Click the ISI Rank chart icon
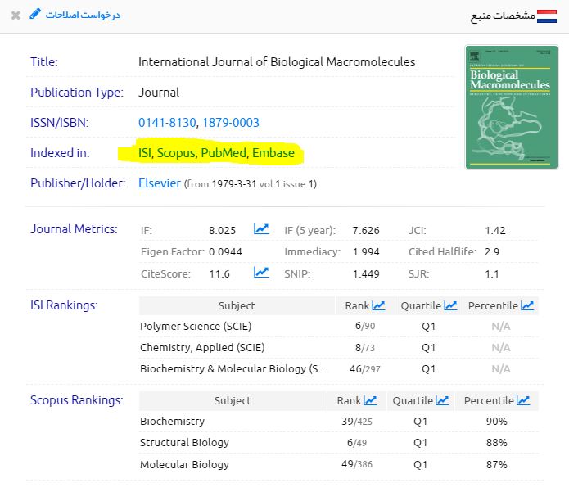 point(378,305)
